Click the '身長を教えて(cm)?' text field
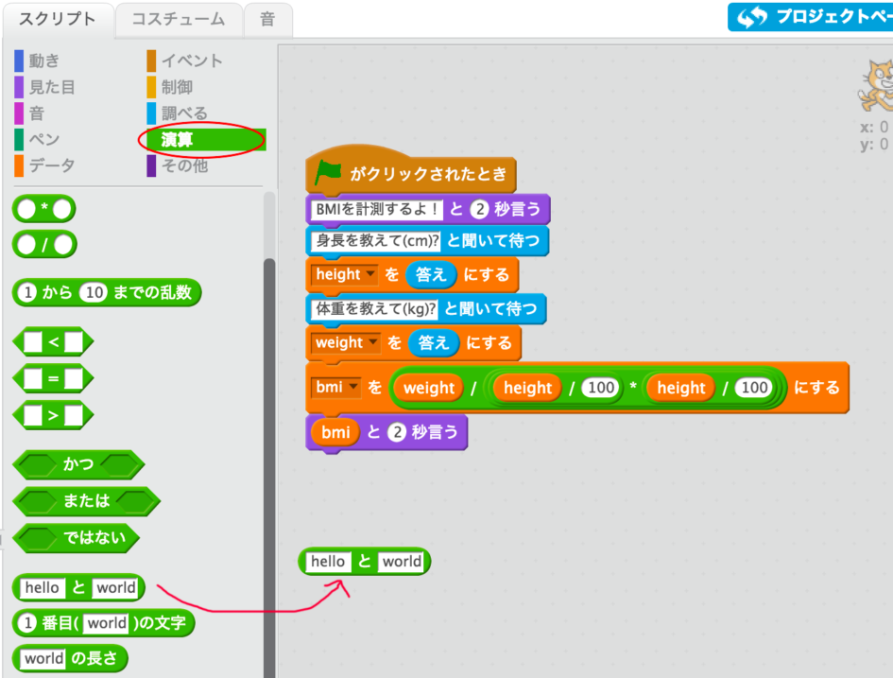 (x=376, y=241)
